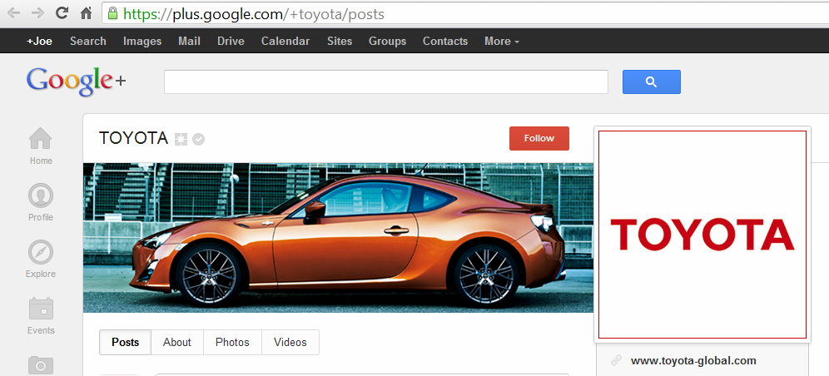Click the blue search magnifier button
829x376 pixels.
coord(651,82)
